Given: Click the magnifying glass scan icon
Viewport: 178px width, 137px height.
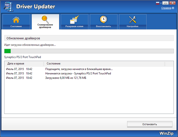Looking at the screenshot, I should pos(45,19).
